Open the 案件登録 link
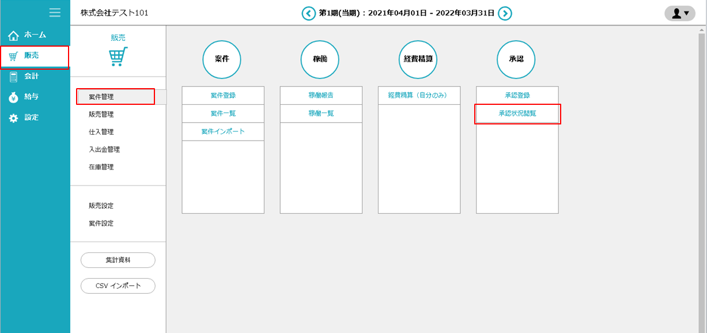 (x=223, y=96)
